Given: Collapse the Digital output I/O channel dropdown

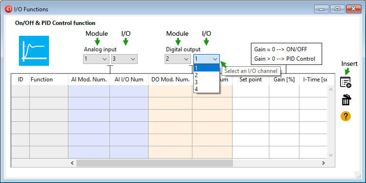Looking at the screenshot, I should (207, 59).
